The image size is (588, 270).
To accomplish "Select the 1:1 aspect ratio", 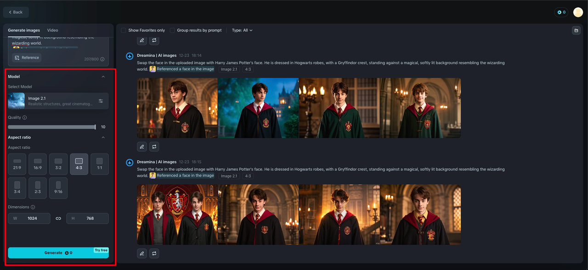I will point(100,164).
